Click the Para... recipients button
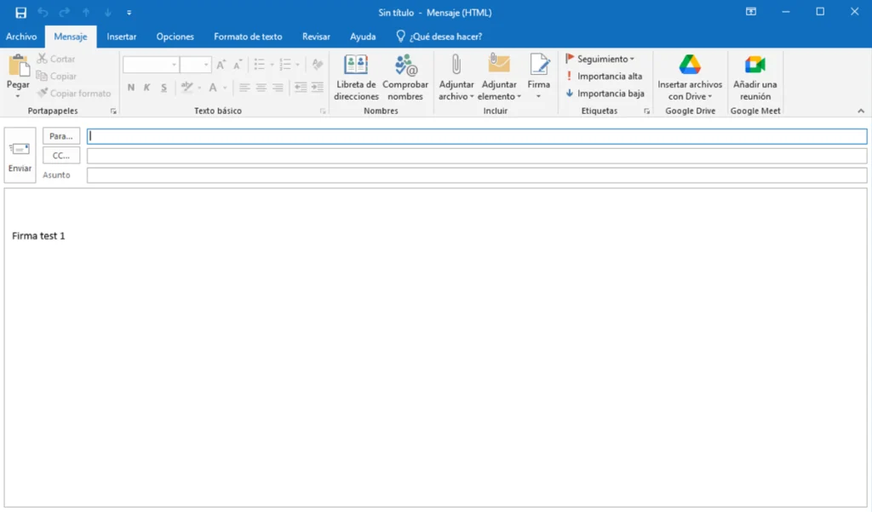 (61, 136)
